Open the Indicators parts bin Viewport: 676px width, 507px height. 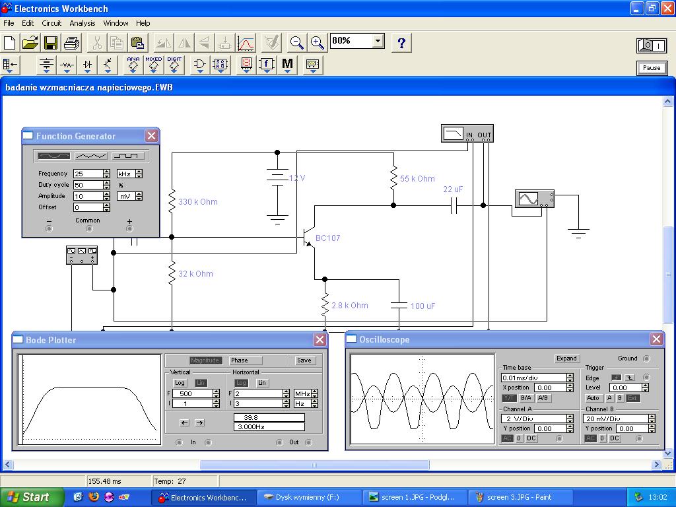coord(246,65)
